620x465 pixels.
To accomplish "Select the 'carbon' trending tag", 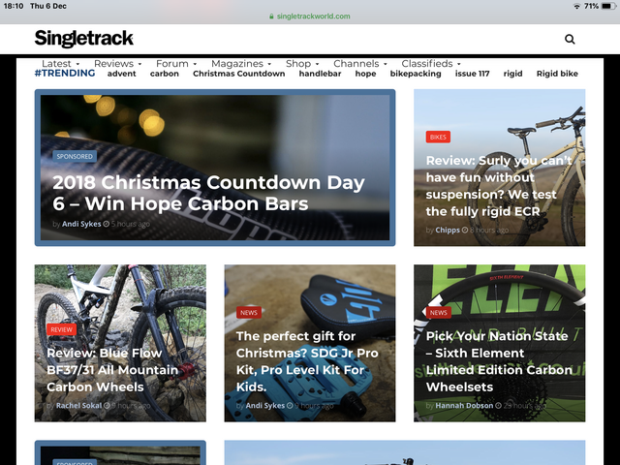I will [164, 74].
